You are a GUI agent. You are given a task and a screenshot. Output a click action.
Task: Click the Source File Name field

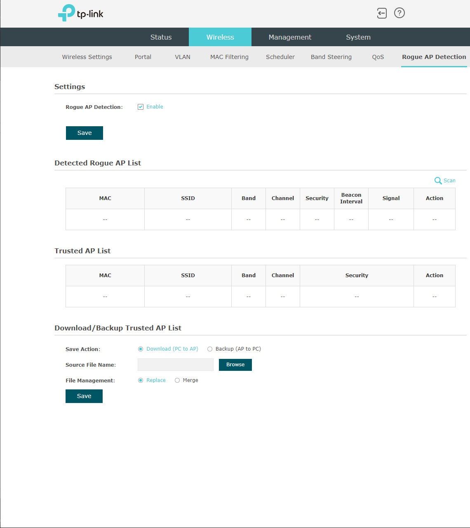click(176, 365)
